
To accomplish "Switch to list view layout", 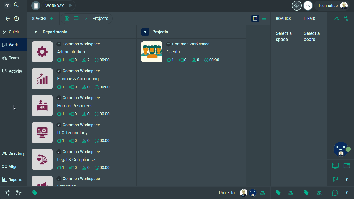I will pos(264,19).
